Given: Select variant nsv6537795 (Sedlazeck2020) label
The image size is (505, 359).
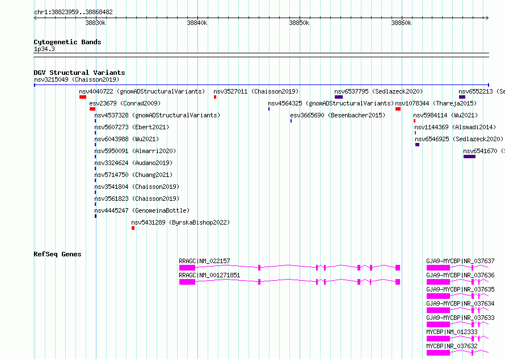Looking at the screenshot, I should [x=378, y=91].
